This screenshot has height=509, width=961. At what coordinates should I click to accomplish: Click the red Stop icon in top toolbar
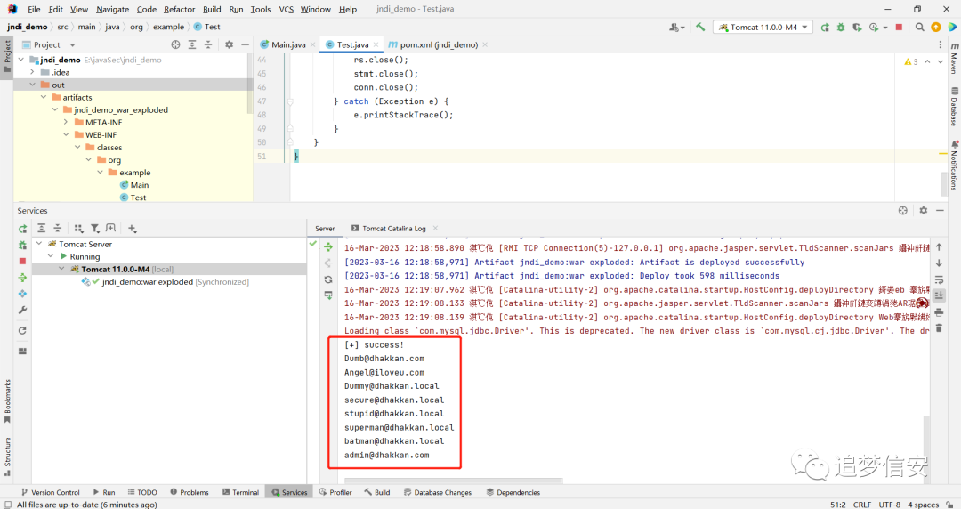(899, 27)
